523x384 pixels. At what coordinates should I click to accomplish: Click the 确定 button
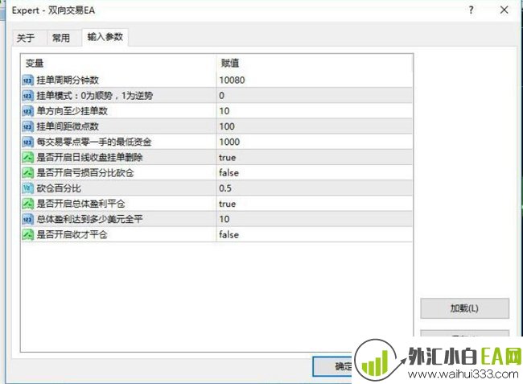(x=332, y=366)
